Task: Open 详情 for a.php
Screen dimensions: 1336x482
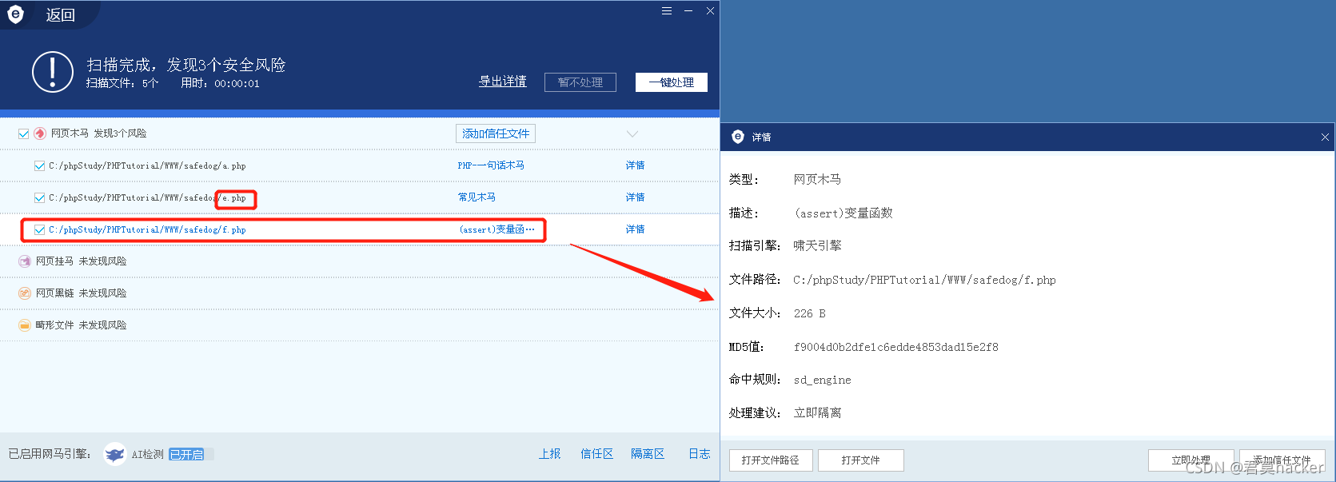Action: click(635, 165)
